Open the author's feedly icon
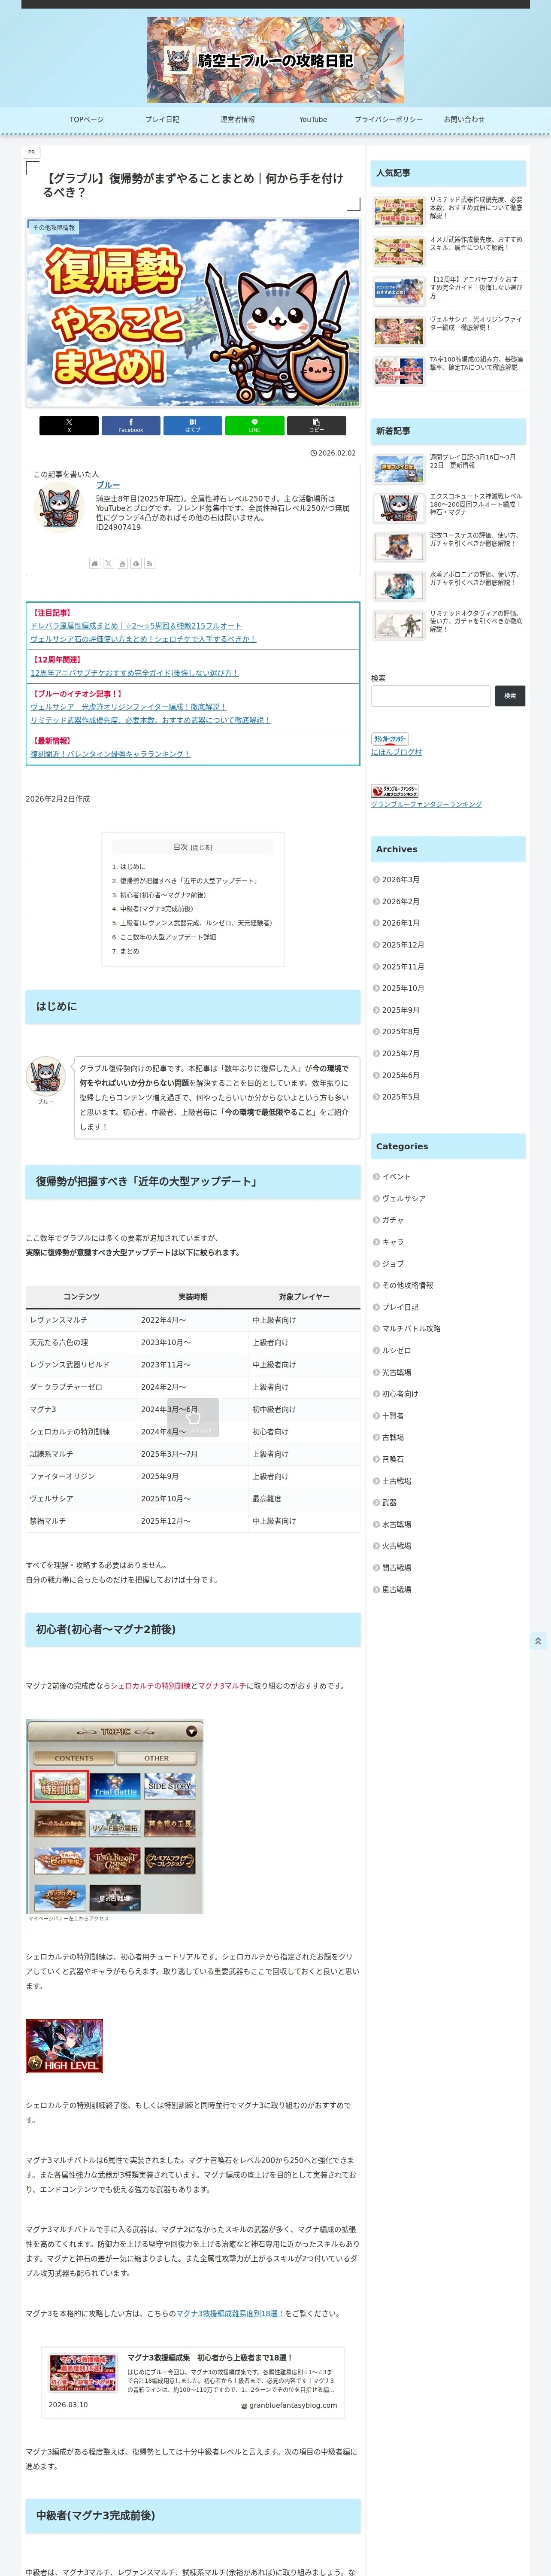The height and width of the screenshot is (2576, 551). (136, 563)
